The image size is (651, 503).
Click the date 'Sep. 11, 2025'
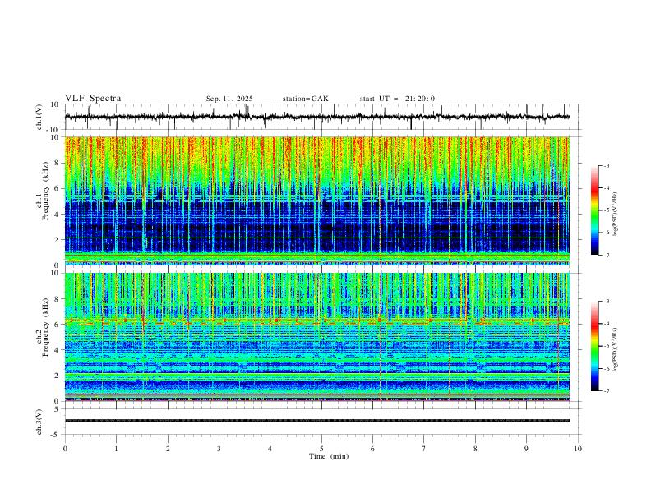[x=229, y=99]
